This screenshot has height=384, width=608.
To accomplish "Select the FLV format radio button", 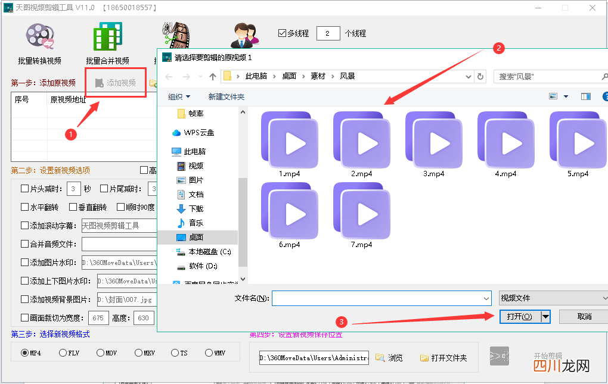I will (x=63, y=352).
